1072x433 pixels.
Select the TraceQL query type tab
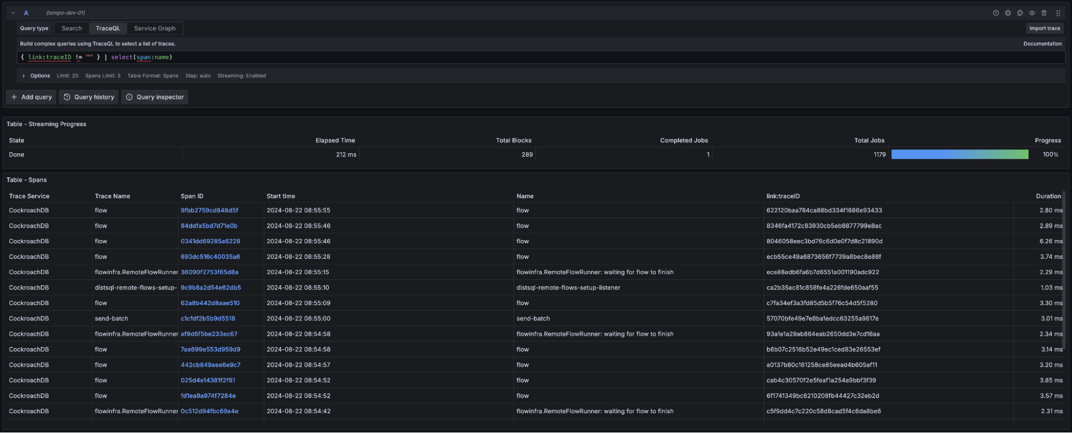point(108,28)
